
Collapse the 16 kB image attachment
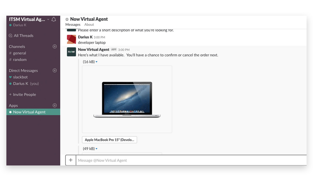click(x=97, y=62)
